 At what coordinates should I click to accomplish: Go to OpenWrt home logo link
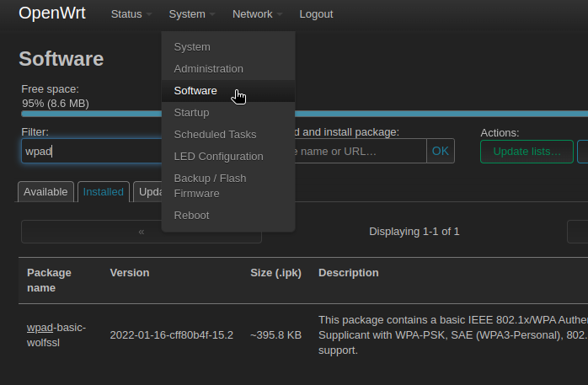52,13
